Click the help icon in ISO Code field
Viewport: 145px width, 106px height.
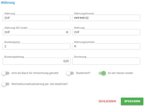click(67, 32)
